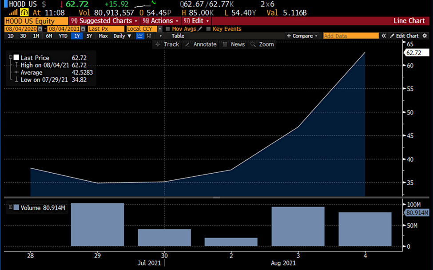
Task: Click the Zoom button label
Action: tap(266, 44)
